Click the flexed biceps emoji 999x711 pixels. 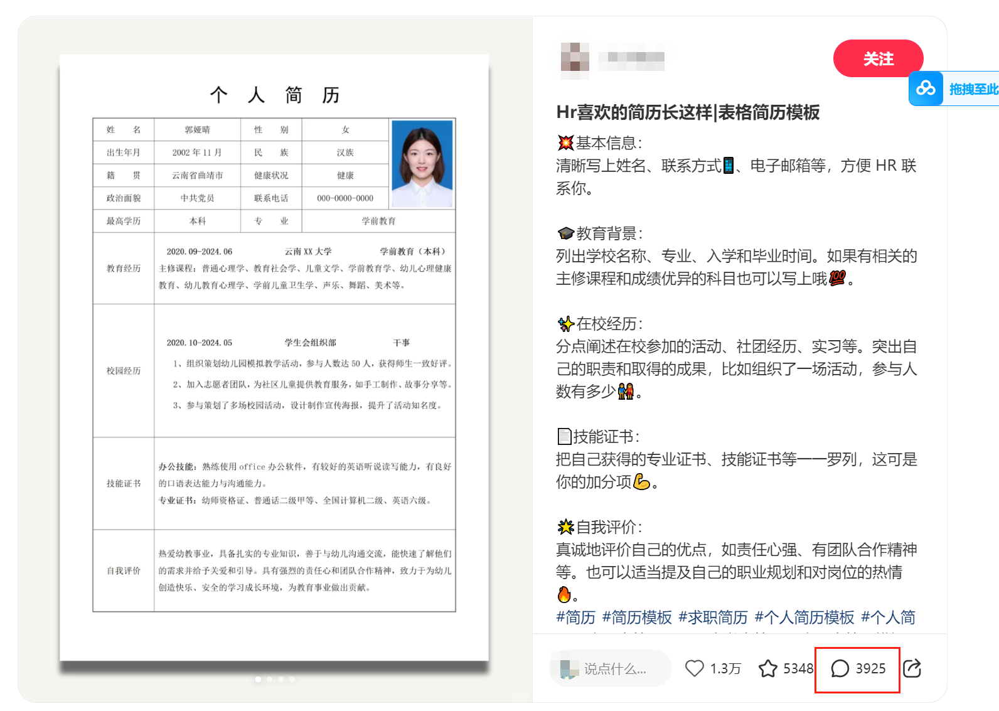pos(641,481)
